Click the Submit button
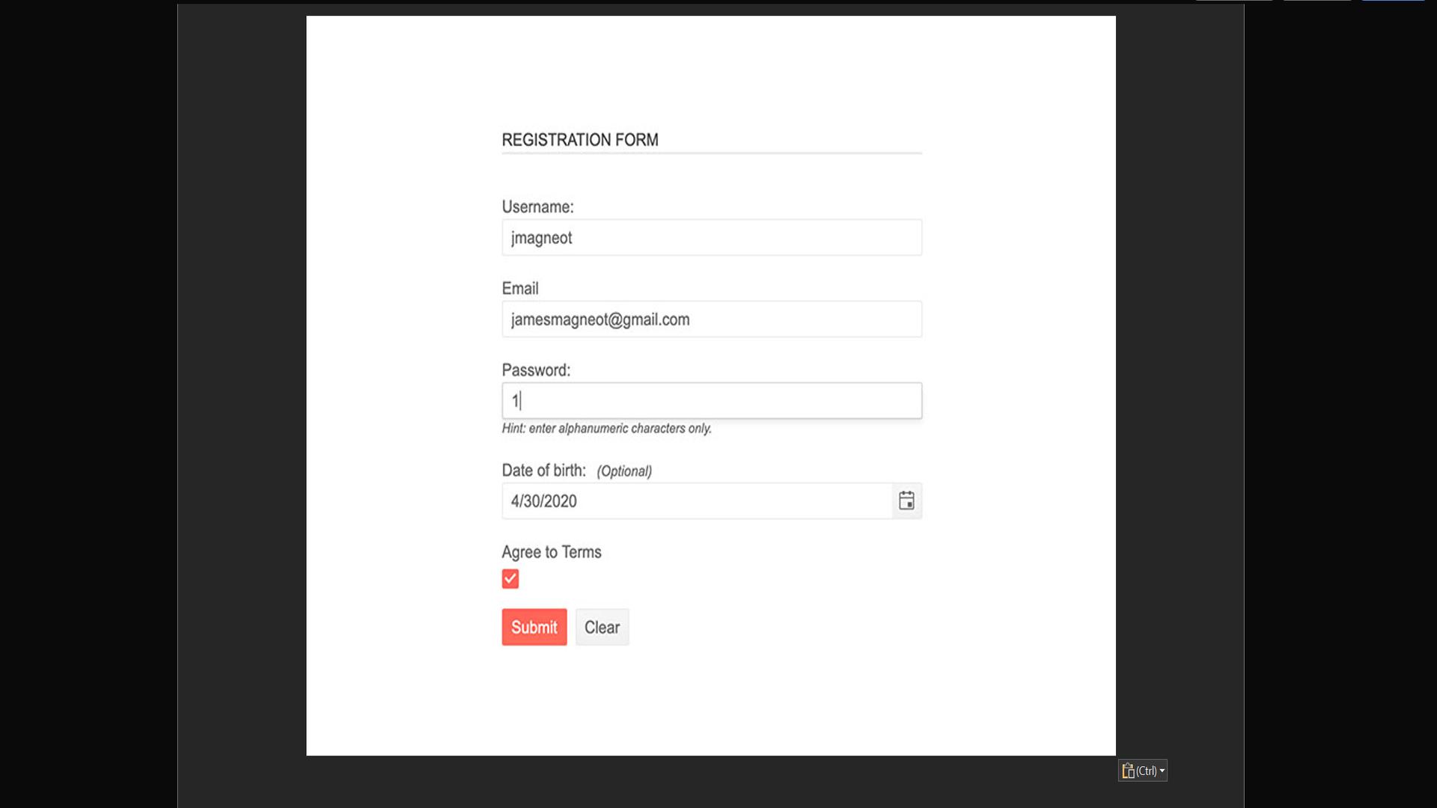The height and width of the screenshot is (808, 1437). [x=534, y=626]
